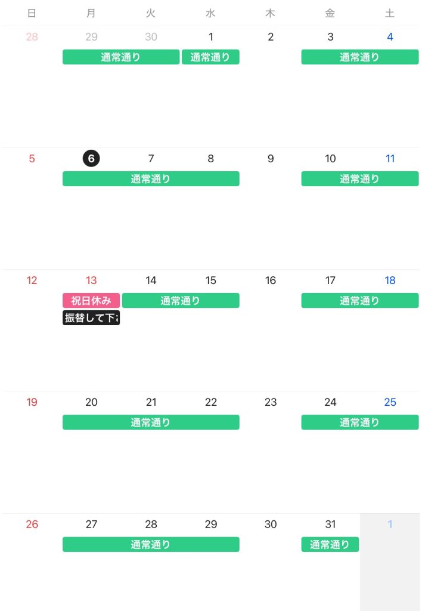The height and width of the screenshot is (611, 422).
Task: Open the 通常通り event spanning 3 to 4
Action: click(x=359, y=57)
